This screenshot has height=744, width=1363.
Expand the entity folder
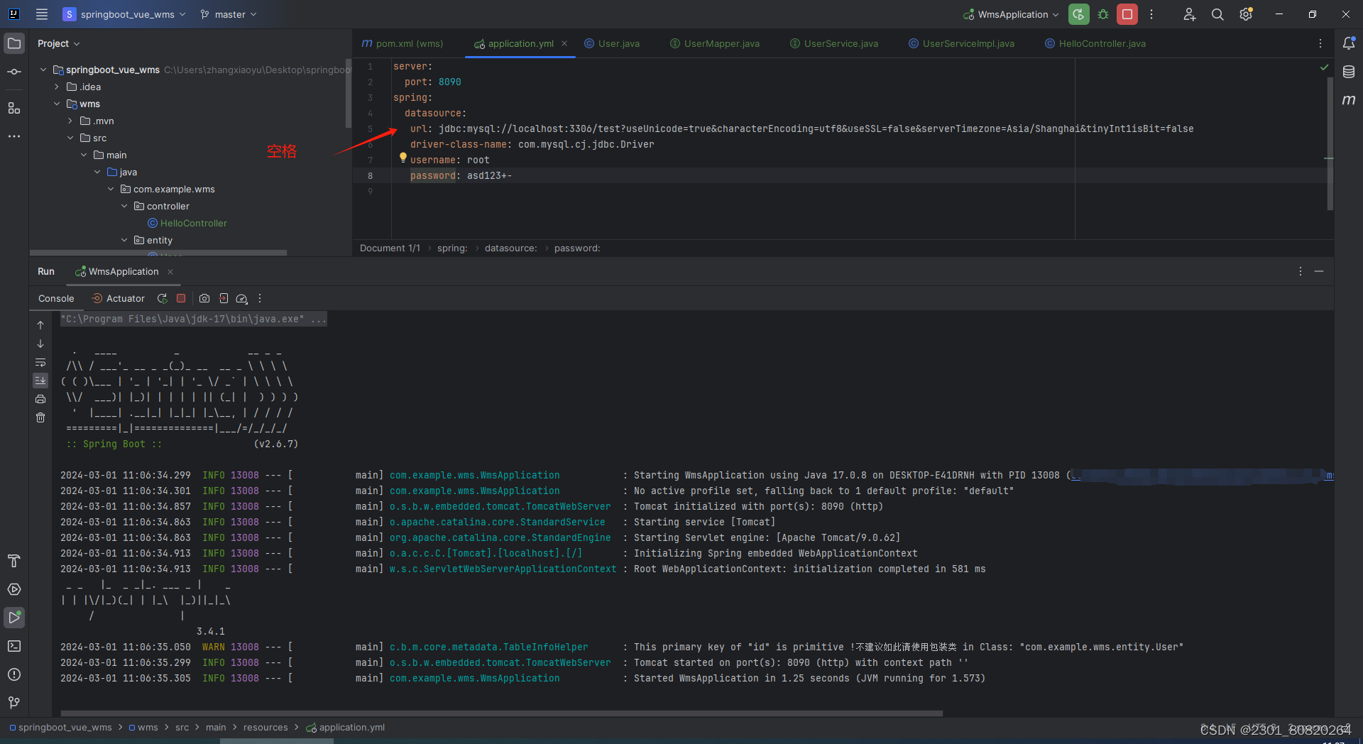pyautogui.click(x=124, y=240)
